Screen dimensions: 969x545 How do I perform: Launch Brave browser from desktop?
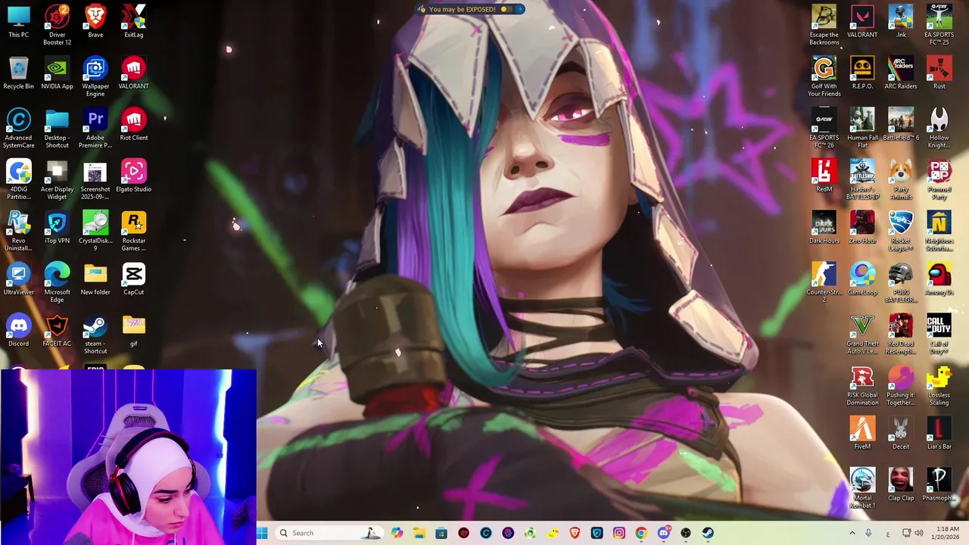tap(95, 21)
